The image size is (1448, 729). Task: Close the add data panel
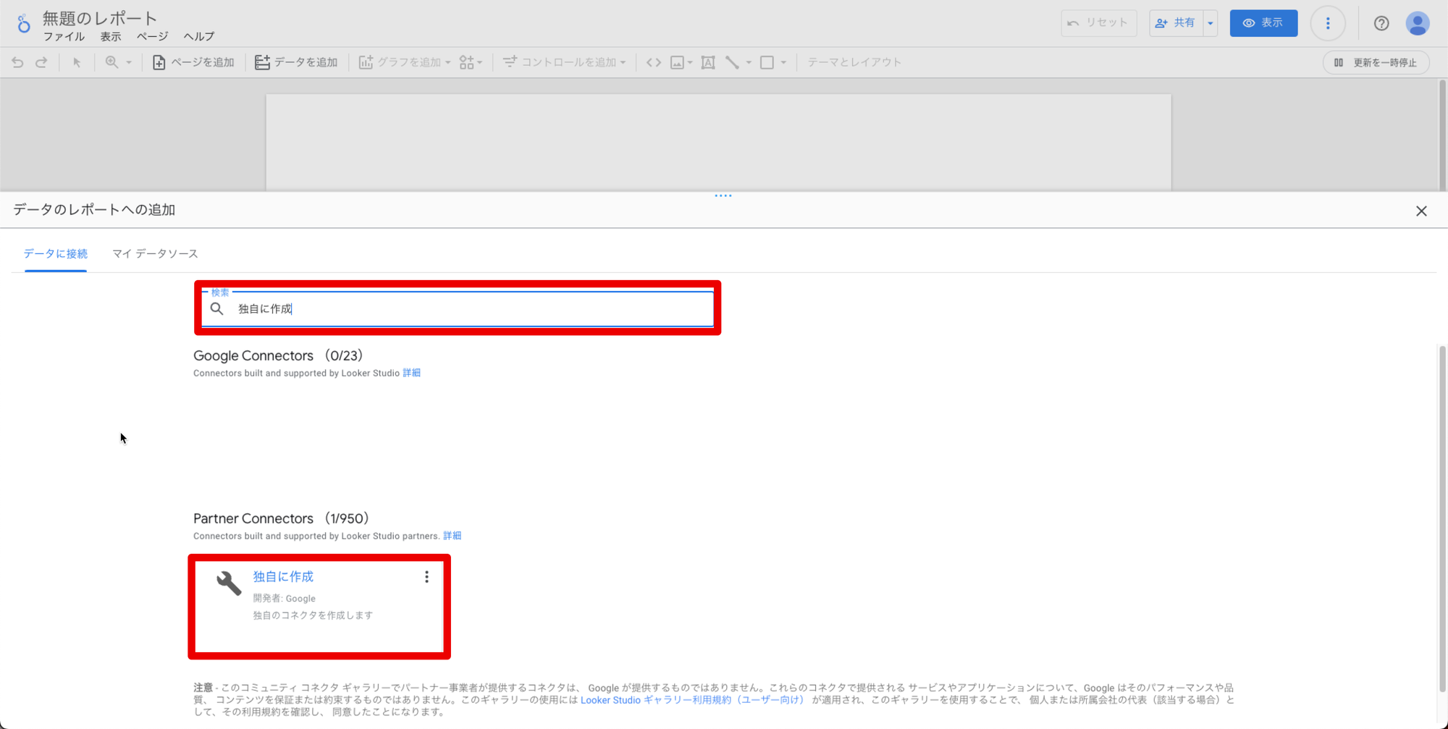[1421, 211]
